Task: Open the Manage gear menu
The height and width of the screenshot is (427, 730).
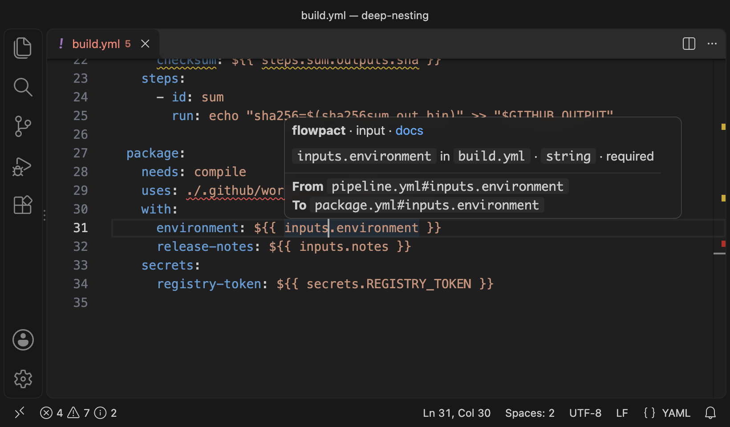Action: click(23, 379)
